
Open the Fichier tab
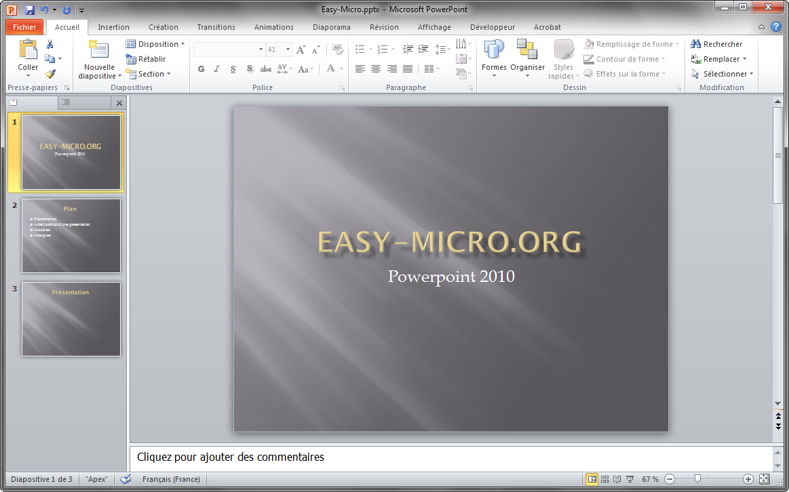[24, 27]
